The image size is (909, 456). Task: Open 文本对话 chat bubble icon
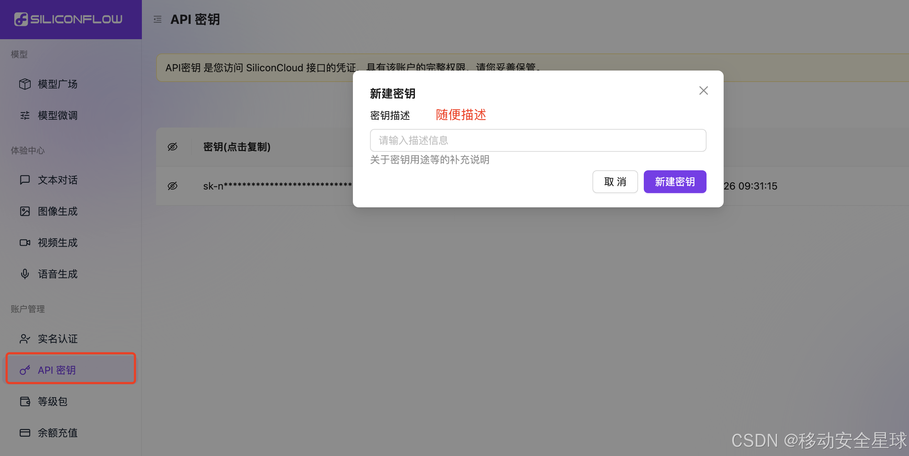(25, 180)
